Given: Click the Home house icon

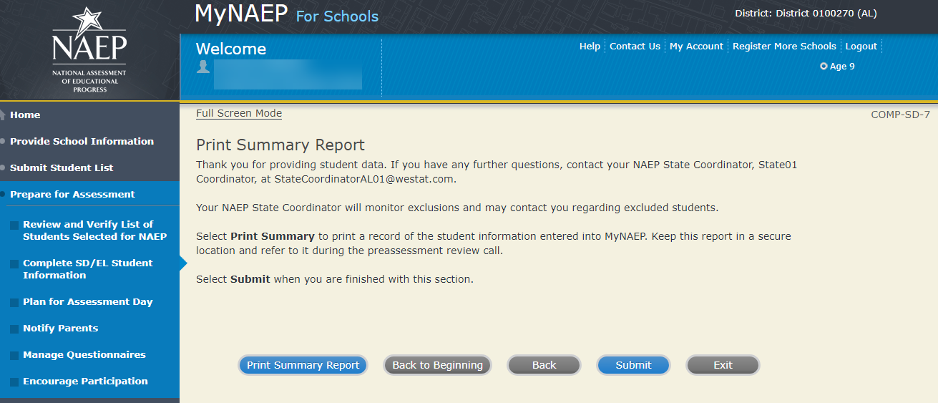Looking at the screenshot, I should click(x=3, y=115).
